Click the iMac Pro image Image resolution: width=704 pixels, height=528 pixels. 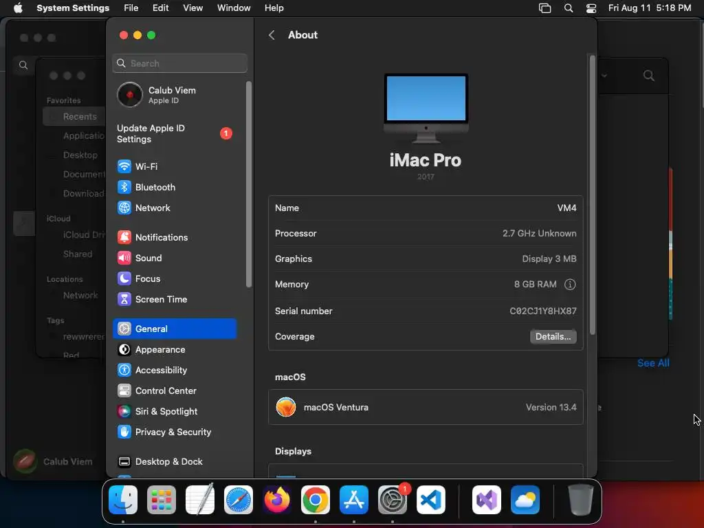(x=426, y=108)
